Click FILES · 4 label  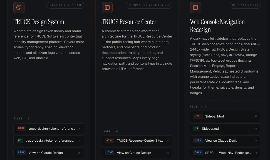click(x=198, y=107)
